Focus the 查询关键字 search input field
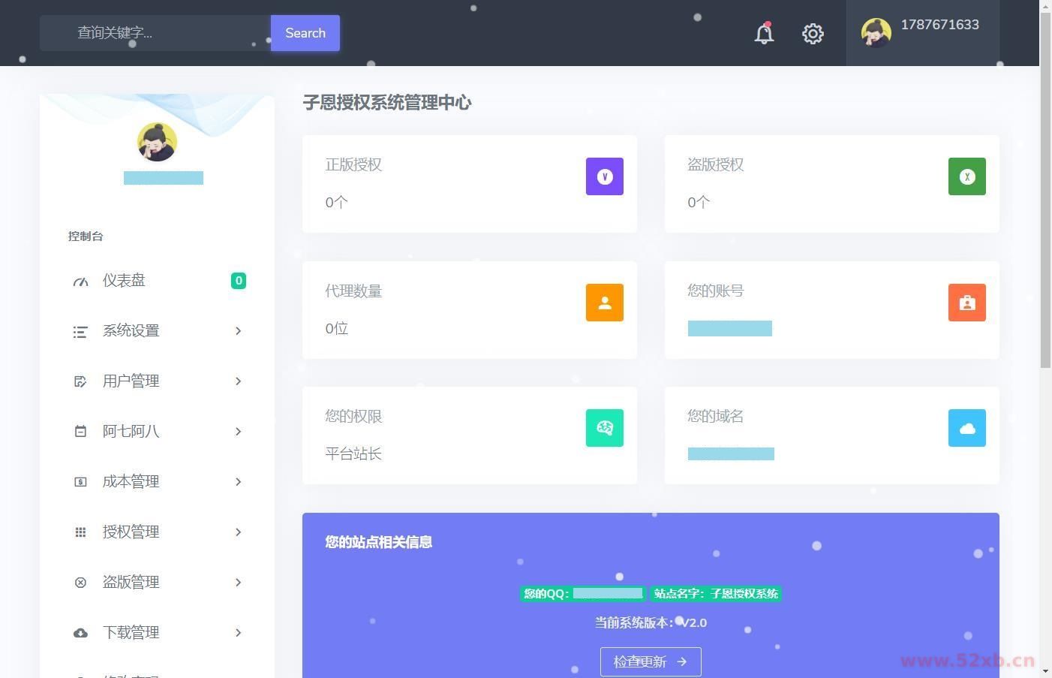The image size is (1052, 678). click(x=155, y=33)
